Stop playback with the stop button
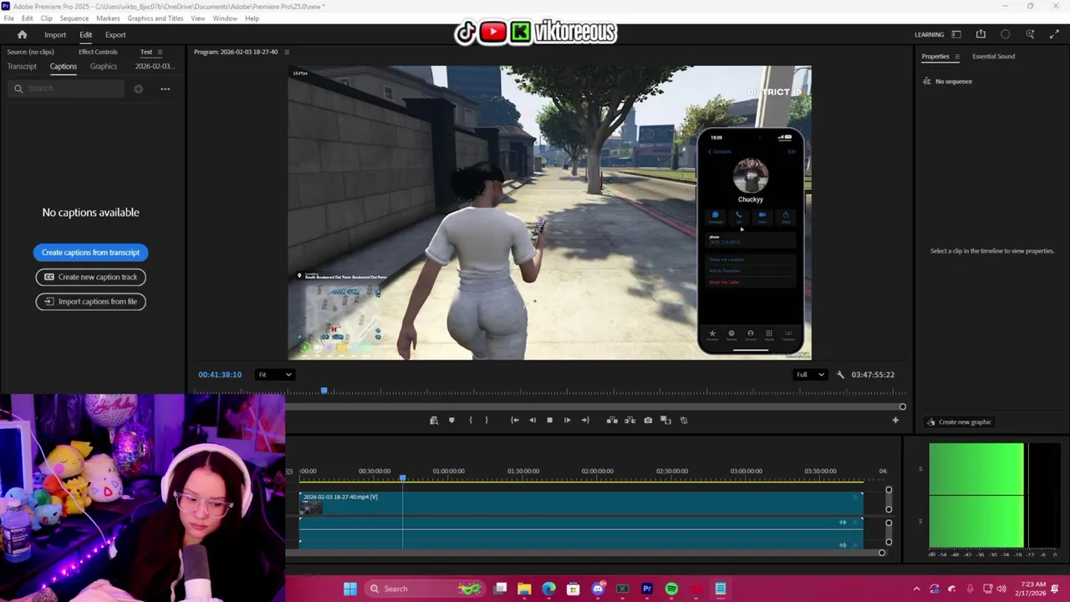Image resolution: width=1070 pixels, height=602 pixels. click(x=549, y=421)
